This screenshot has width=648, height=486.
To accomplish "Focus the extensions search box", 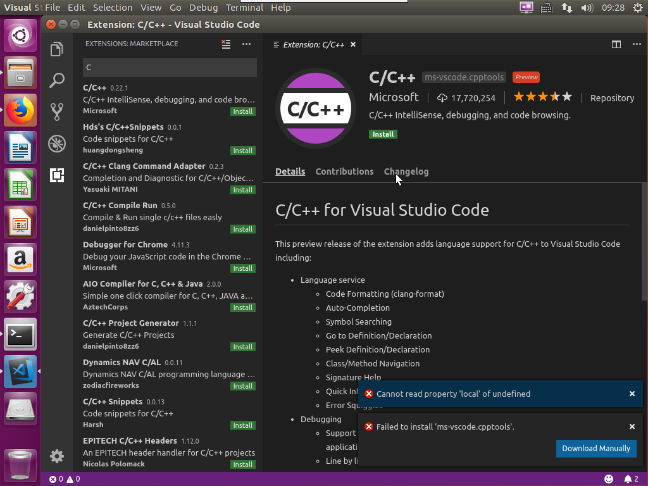I will coord(170,67).
